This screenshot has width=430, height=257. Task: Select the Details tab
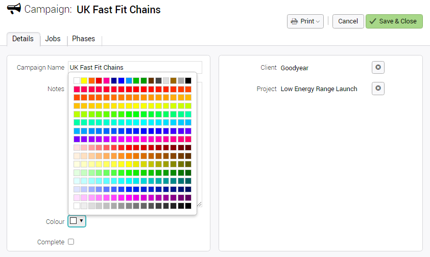[x=23, y=39]
